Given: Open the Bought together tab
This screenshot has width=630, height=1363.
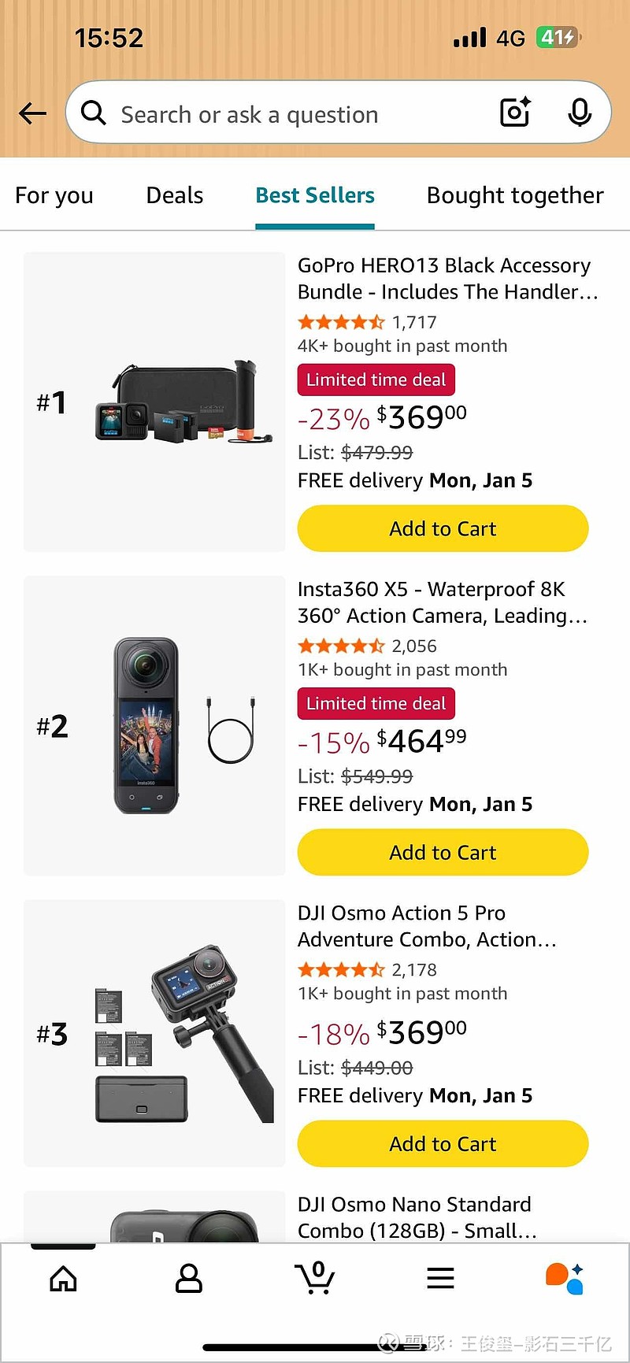Looking at the screenshot, I should click(x=515, y=195).
